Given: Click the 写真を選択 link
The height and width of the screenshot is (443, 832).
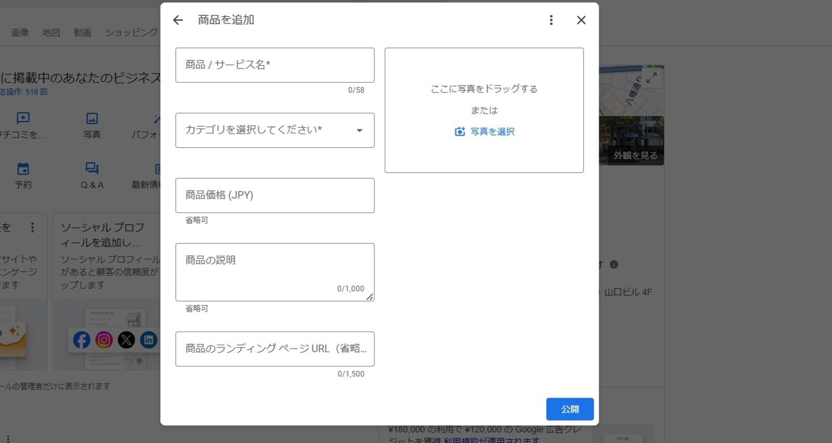Looking at the screenshot, I should (492, 132).
